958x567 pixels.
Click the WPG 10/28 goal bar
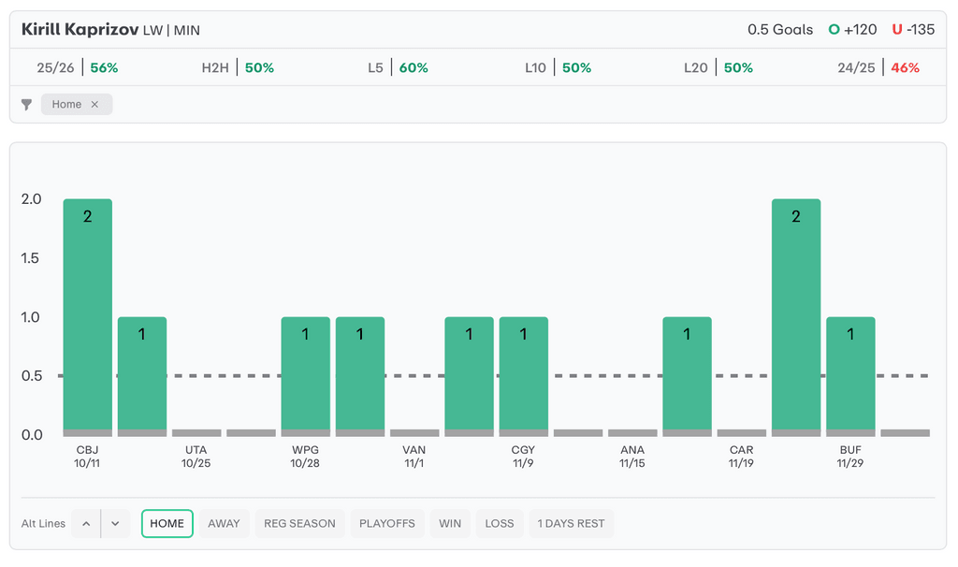(x=306, y=374)
